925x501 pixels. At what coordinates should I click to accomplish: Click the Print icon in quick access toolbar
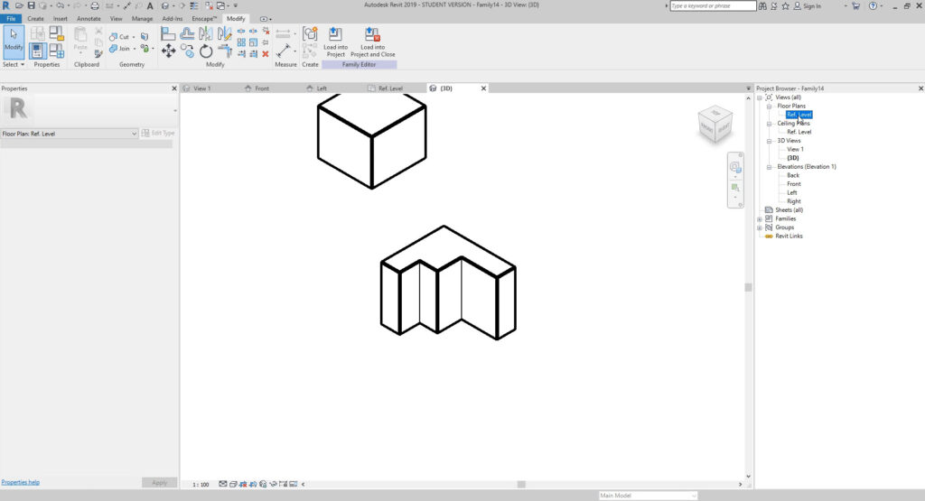coord(95,6)
